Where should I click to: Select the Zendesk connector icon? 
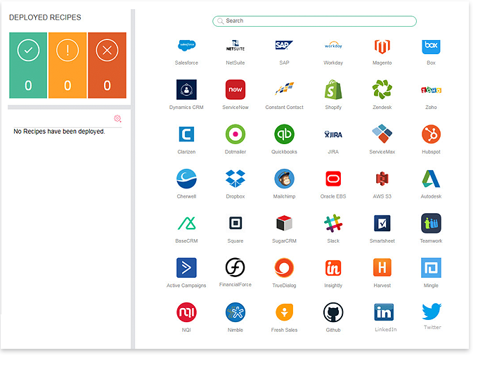point(382,89)
